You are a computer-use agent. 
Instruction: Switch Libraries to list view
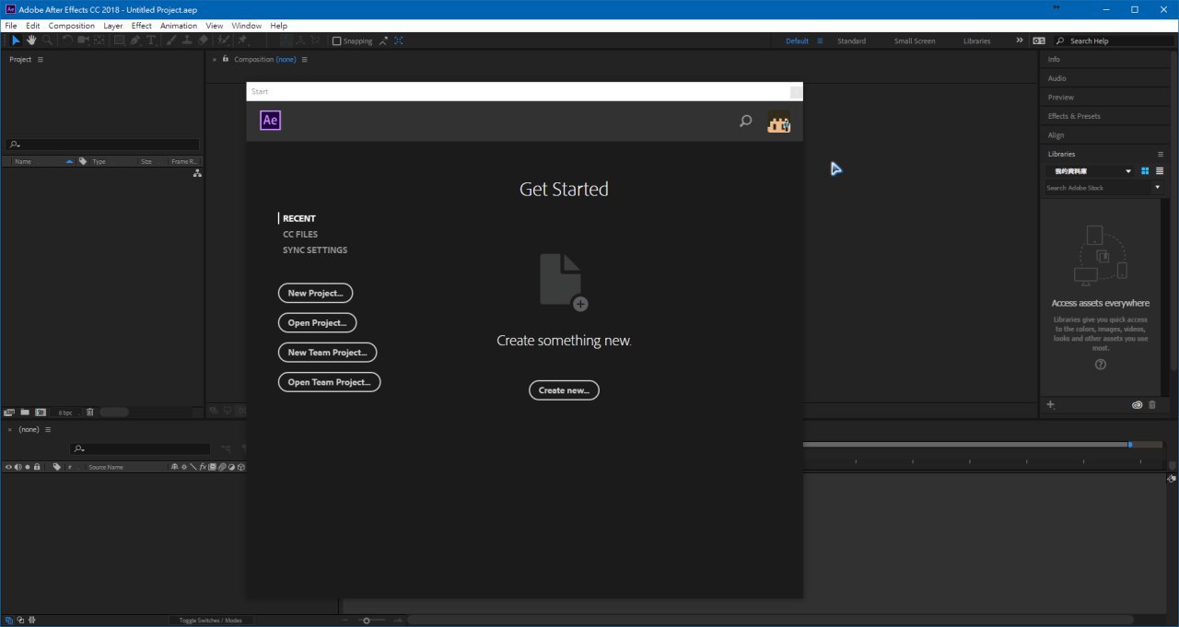[x=1160, y=171]
